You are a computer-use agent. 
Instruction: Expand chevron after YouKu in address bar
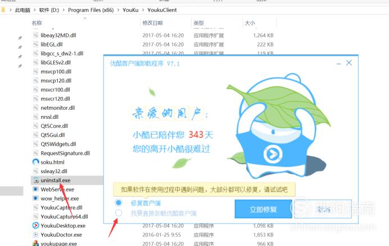[143, 10]
